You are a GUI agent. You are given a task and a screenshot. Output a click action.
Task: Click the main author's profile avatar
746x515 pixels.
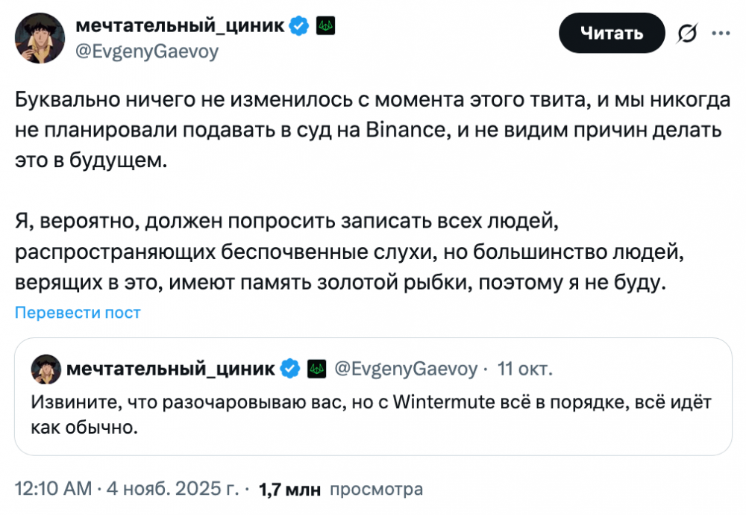coord(40,37)
